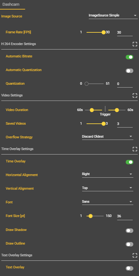Click the Frame Rate slider handle
The width and height of the screenshot is (139, 276).
pyautogui.click(x=104, y=32)
